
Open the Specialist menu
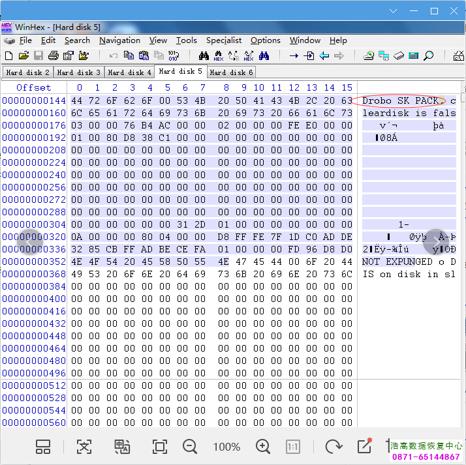coord(224,40)
